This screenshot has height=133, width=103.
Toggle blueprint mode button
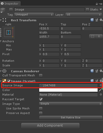pos(93,37)
